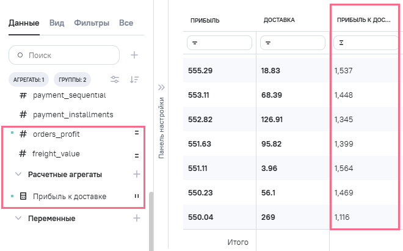Switch to the Фильтры tab

(92, 23)
